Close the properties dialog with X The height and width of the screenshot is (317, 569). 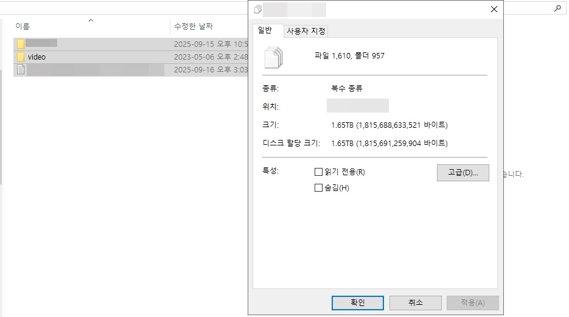click(x=494, y=9)
